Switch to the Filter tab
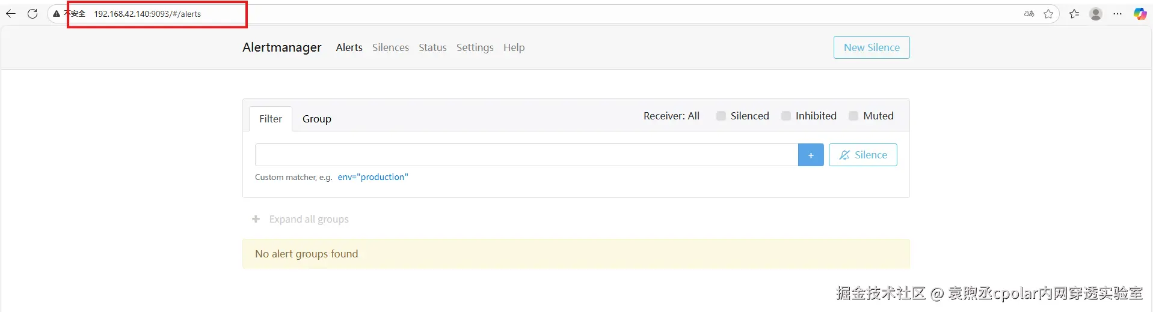The height and width of the screenshot is (312, 1153). (271, 119)
